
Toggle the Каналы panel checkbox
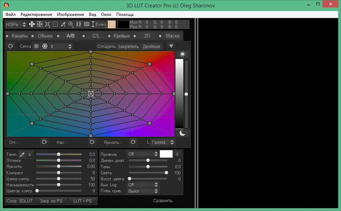tap(7, 36)
